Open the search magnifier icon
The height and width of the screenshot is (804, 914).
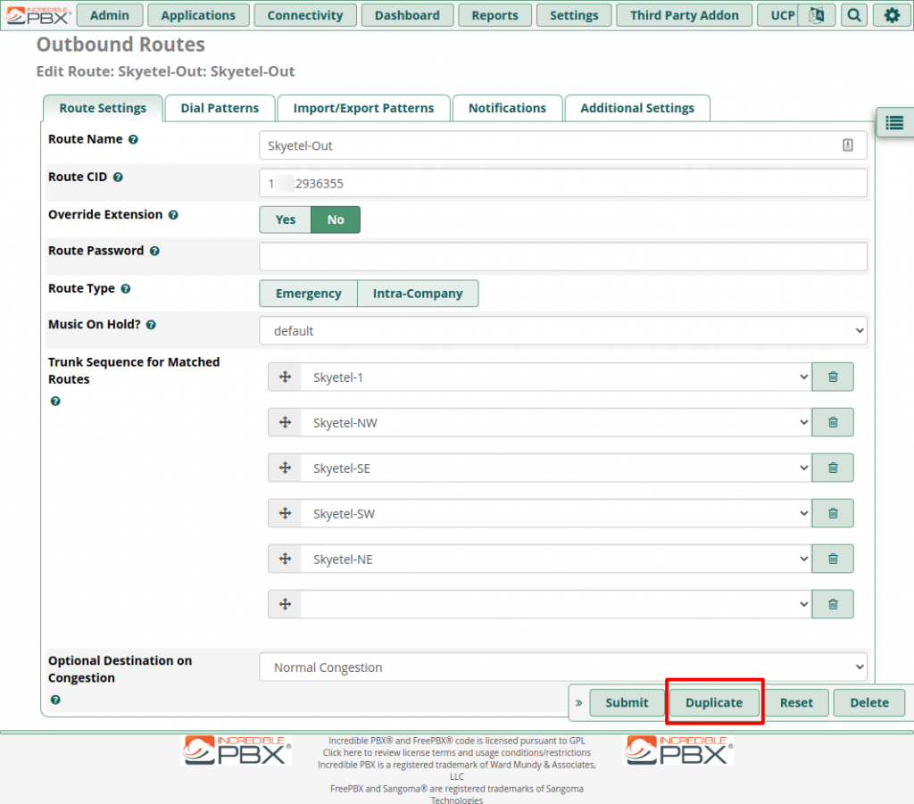854,15
